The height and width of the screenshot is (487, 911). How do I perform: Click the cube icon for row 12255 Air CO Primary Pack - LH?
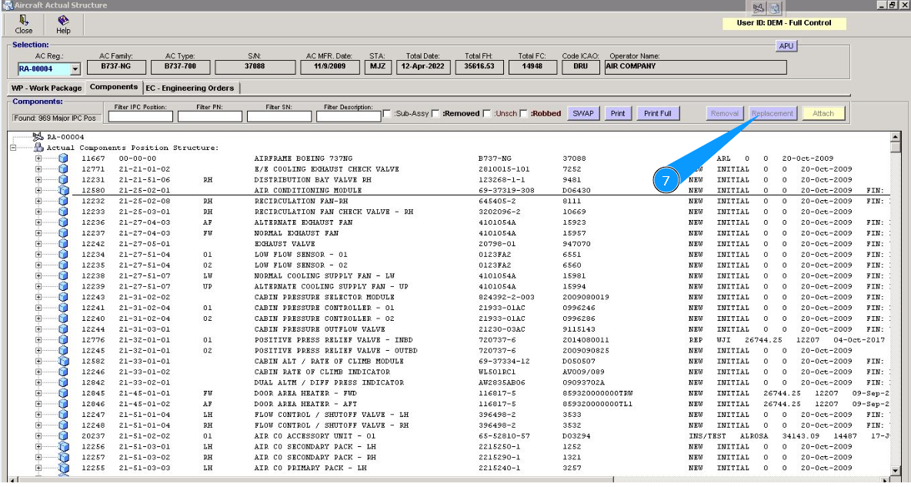coord(63,468)
